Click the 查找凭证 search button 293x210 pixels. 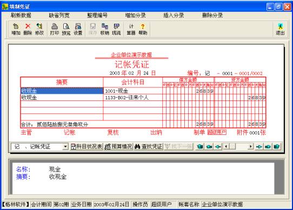(149, 146)
